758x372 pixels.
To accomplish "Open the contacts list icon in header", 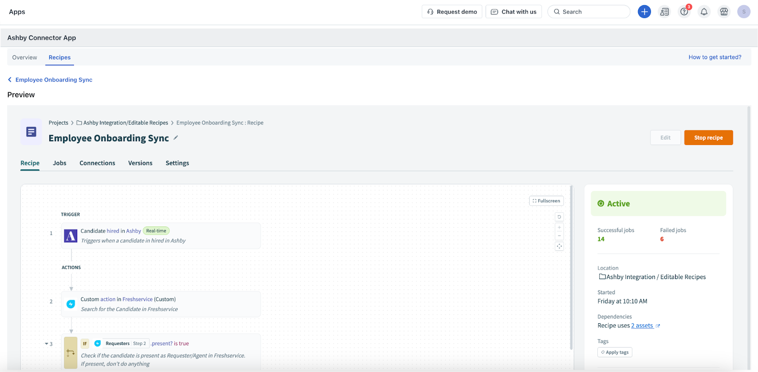I will tap(665, 12).
